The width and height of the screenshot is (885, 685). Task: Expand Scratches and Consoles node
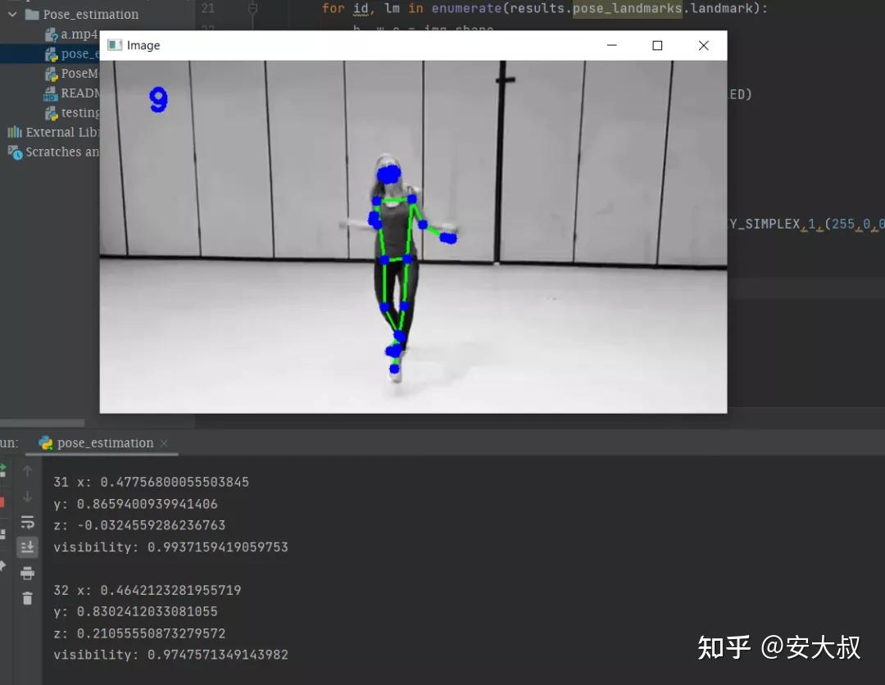coord(57,152)
